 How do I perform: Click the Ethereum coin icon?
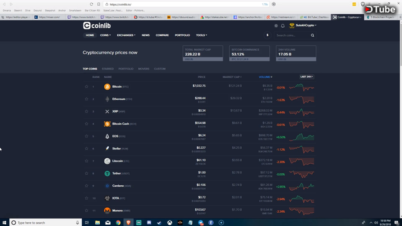(x=107, y=99)
